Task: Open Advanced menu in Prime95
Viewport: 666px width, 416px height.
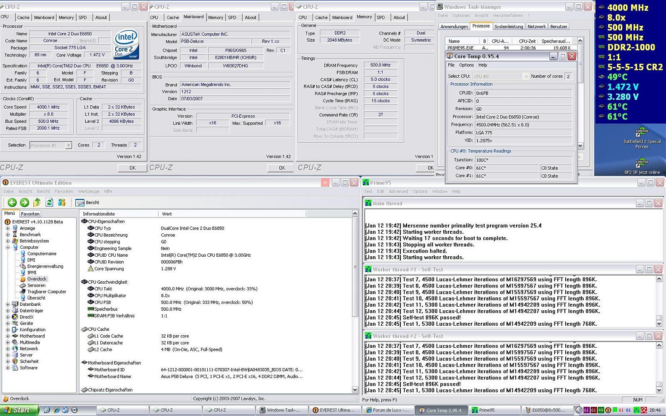Action: click(398, 191)
